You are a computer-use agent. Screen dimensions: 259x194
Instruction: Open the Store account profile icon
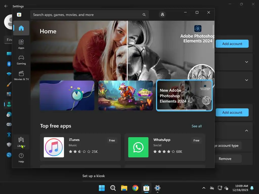[162, 14]
